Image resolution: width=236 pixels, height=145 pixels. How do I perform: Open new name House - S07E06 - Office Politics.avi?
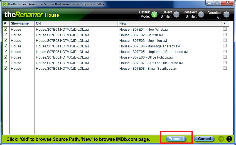[146, 57]
